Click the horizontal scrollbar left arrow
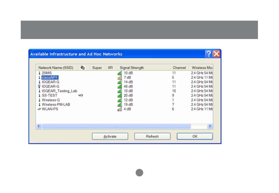Viewport: 279px width, 193px height. 39,126
